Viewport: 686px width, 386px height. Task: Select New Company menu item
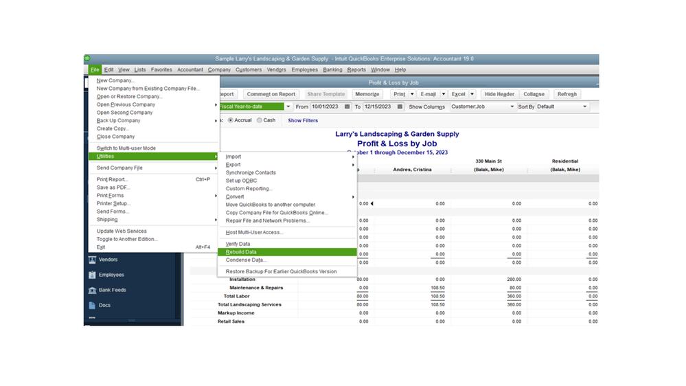(x=154, y=80)
